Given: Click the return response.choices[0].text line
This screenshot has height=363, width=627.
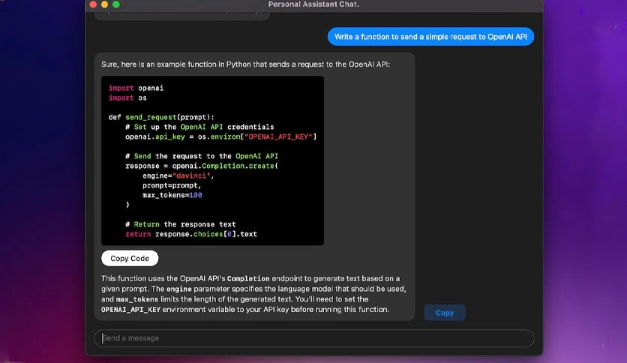Looking at the screenshot, I should coord(191,234).
